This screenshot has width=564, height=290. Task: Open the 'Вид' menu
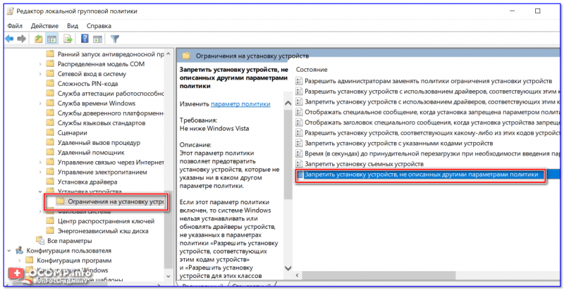pyautogui.click(x=73, y=26)
